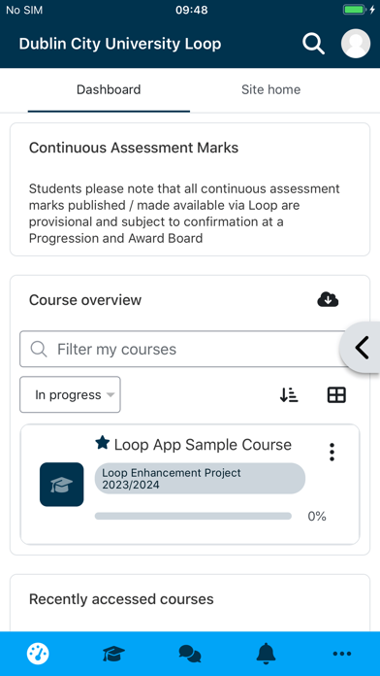Expand the side drawer arrow handle
The image size is (380, 676).
[361, 347]
